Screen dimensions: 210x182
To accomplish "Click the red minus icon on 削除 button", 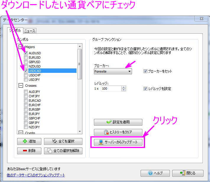I will point(25,151).
